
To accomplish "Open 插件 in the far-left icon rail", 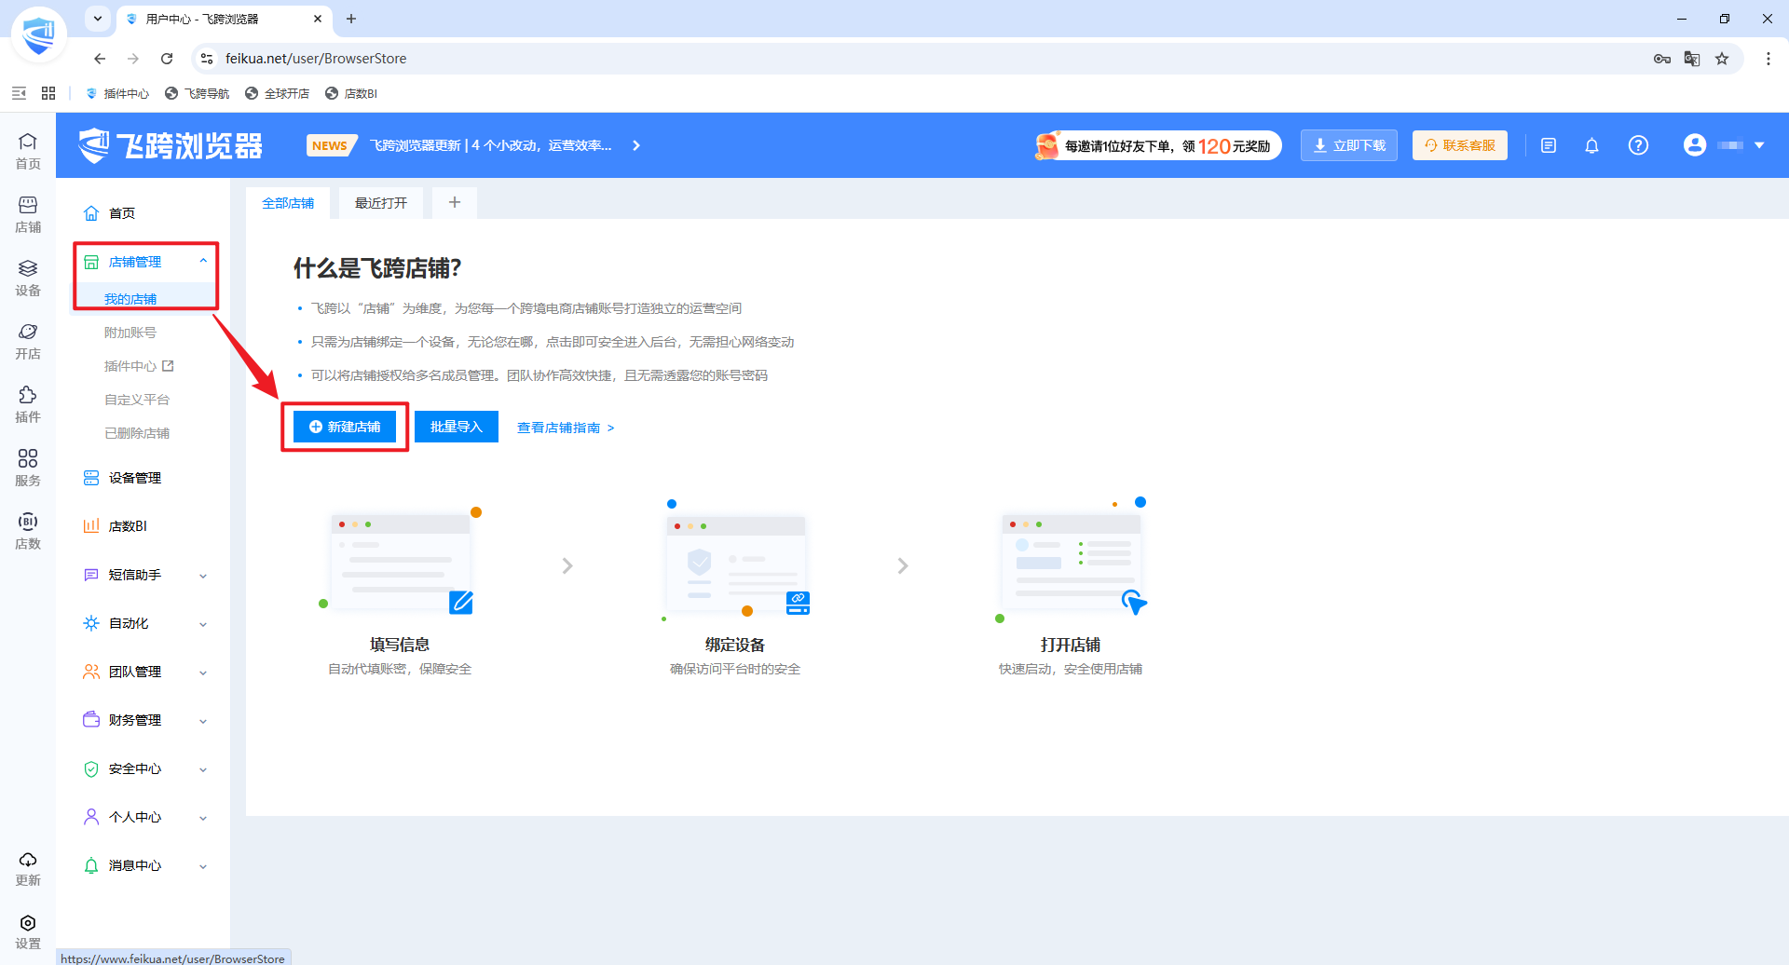I will tap(28, 404).
